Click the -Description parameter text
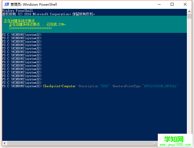This screenshot has height=148, width=194. 88,86
